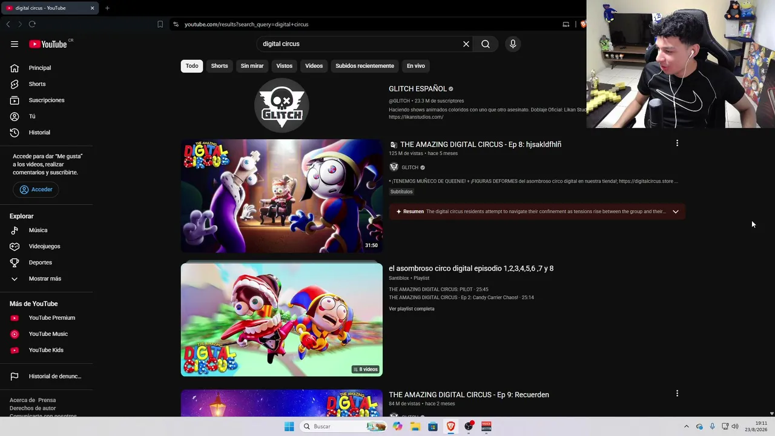The height and width of the screenshot is (436, 775).
Task: Filter results by Vistos chip
Action: [284, 66]
